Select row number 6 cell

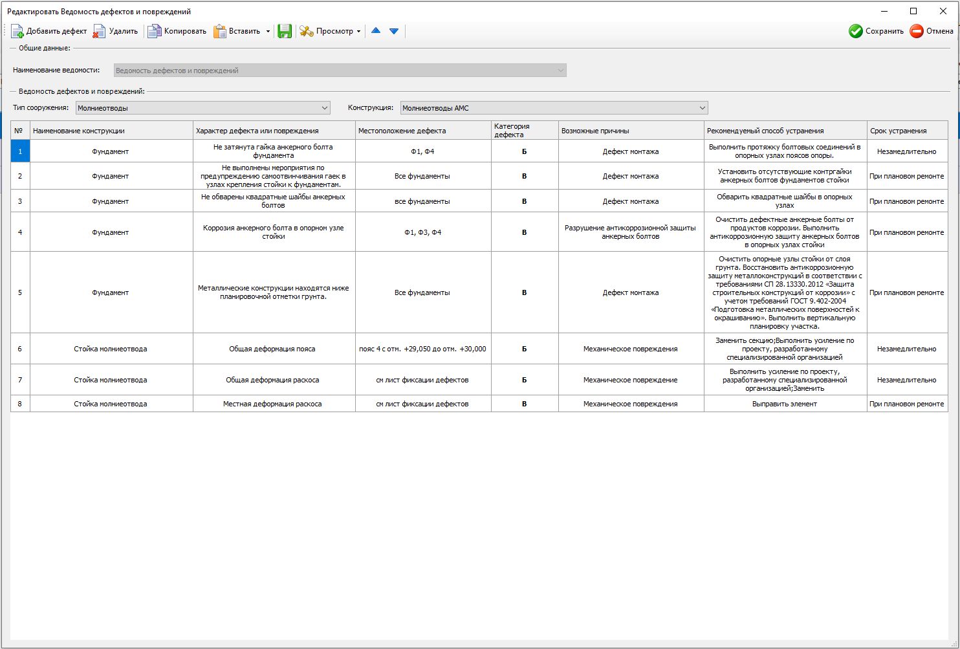click(x=20, y=349)
